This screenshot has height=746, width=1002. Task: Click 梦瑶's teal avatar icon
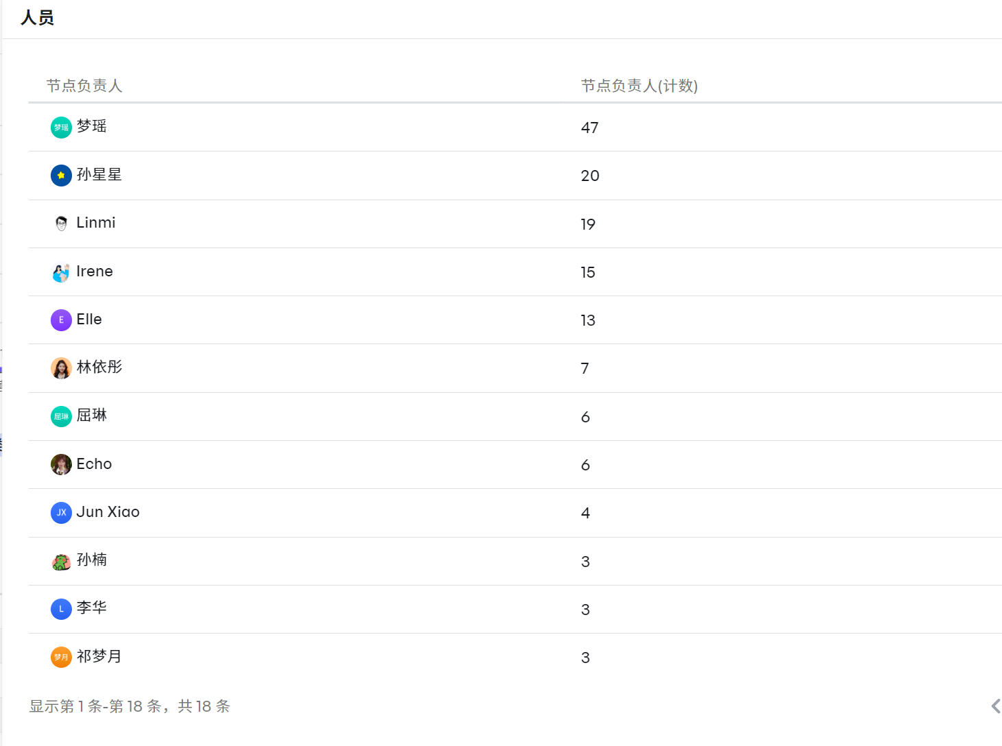coord(61,128)
